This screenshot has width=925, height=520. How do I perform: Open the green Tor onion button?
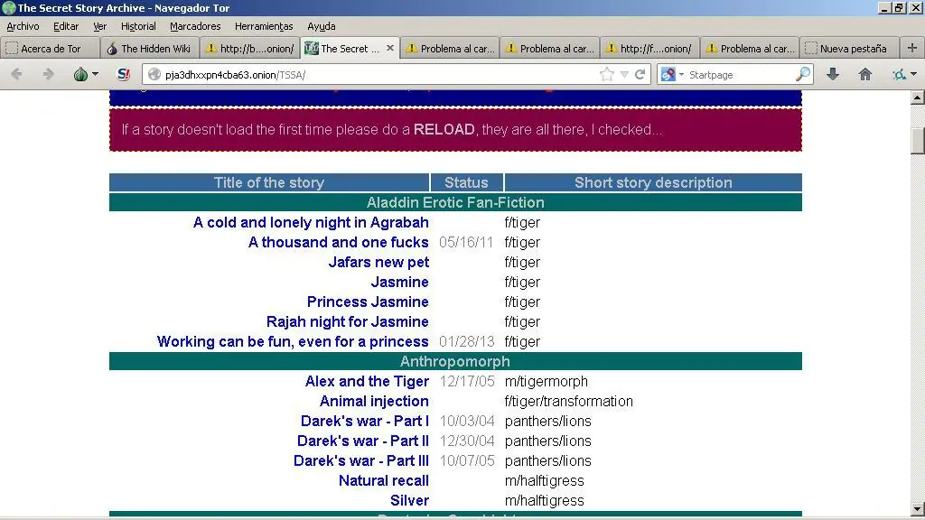point(80,74)
